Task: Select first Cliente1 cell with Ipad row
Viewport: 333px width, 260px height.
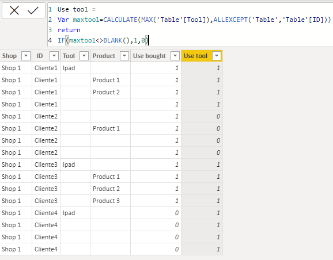Action: coord(46,68)
